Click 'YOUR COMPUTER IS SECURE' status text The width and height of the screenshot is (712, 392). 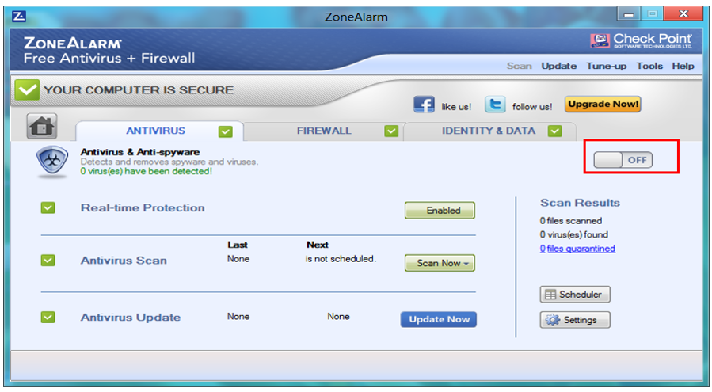click(x=139, y=90)
